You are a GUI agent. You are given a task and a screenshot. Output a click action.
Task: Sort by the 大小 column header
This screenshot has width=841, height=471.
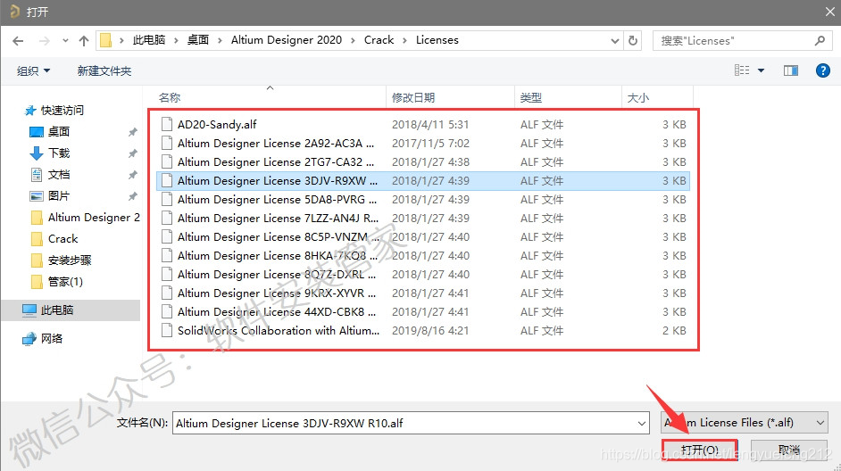pyautogui.click(x=637, y=97)
